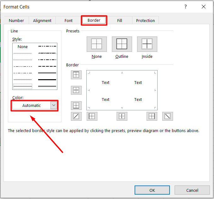This screenshot has height=199, width=214.
Task: Toggle the bottom border button
Action: [x=76, y=106]
